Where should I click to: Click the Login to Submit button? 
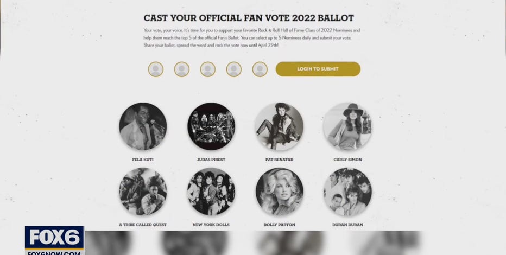click(x=318, y=69)
